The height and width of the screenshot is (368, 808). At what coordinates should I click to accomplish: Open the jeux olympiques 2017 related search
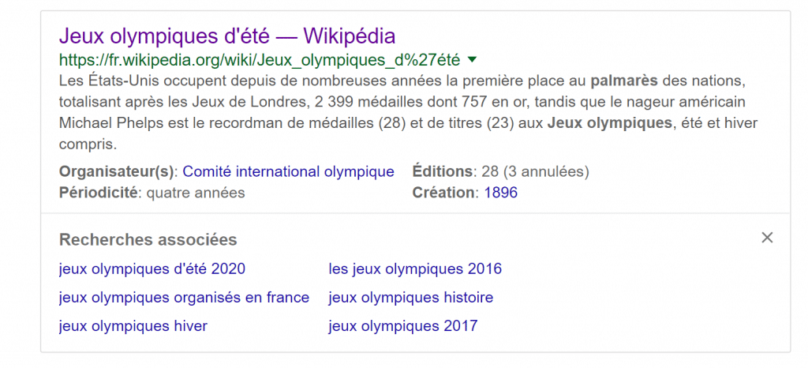pos(403,326)
